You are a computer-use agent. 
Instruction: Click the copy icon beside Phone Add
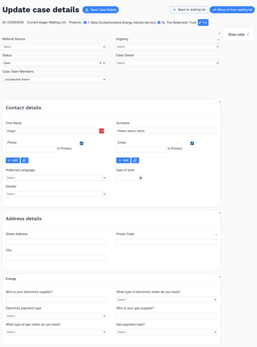click(25, 160)
